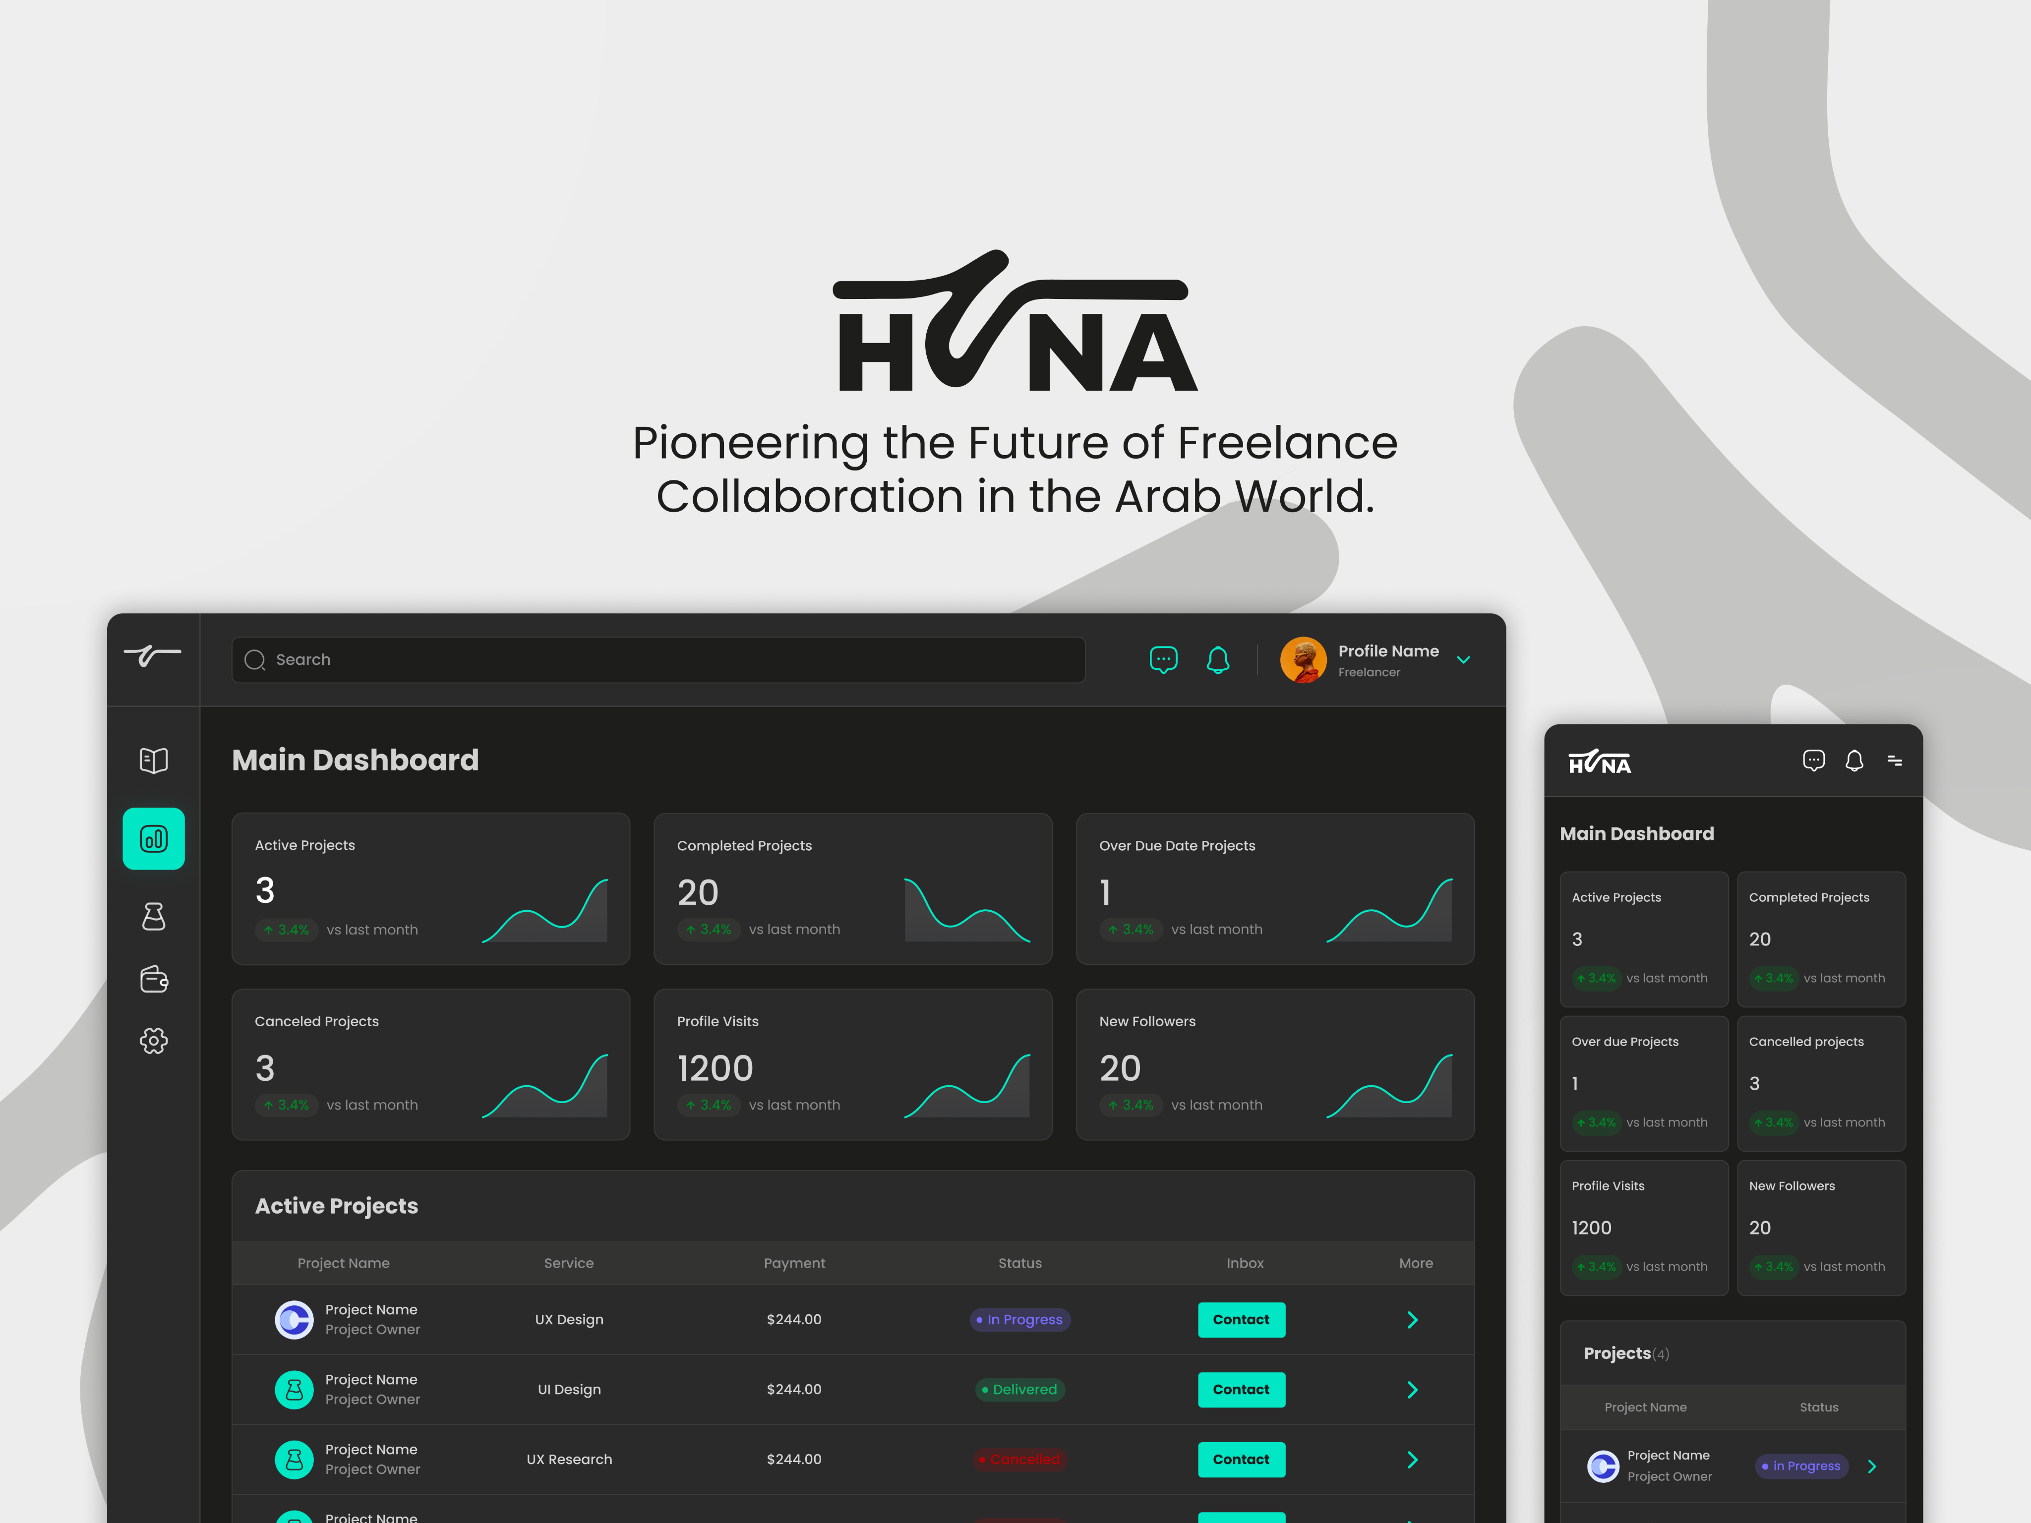This screenshot has height=1523, width=2031.
Task: Tap the mobile panel notification bell
Action: (x=1854, y=760)
